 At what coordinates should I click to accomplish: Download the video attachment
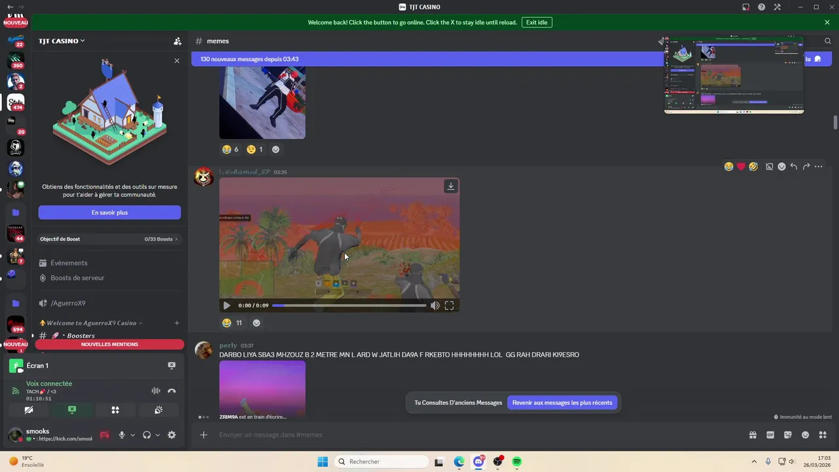pos(451,186)
